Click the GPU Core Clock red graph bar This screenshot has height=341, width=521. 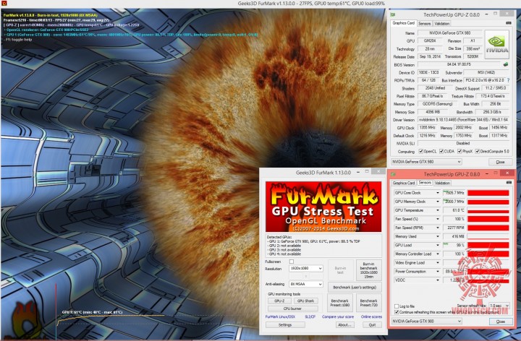[488, 193]
